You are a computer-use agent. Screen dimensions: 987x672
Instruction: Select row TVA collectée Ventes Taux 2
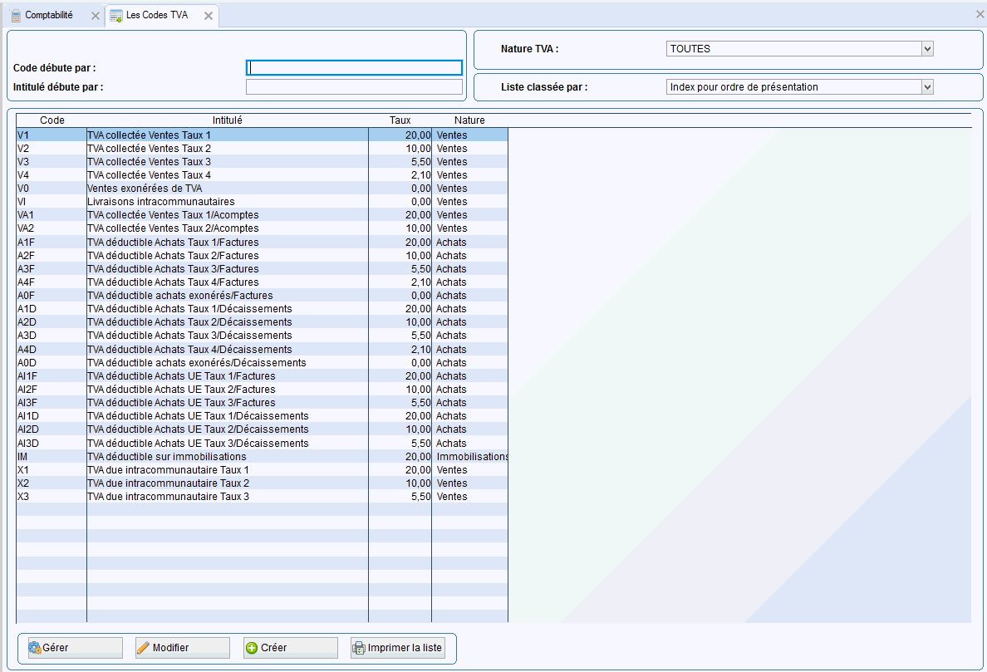pyautogui.click(x=262, y=149)
